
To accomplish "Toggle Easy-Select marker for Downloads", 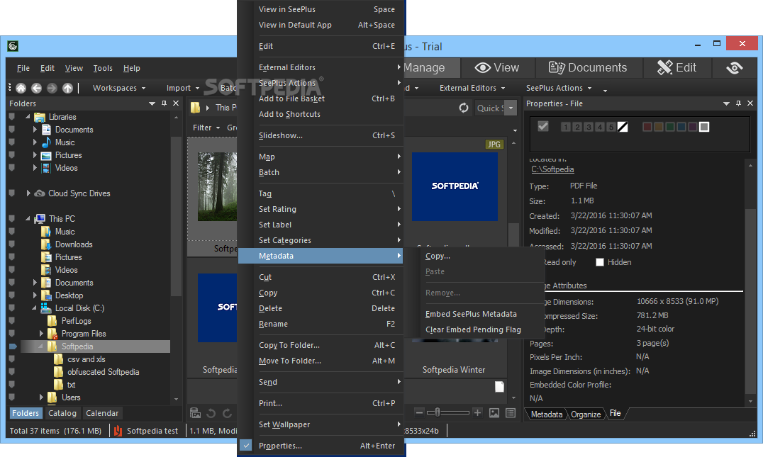I will (x=11, y=244).
